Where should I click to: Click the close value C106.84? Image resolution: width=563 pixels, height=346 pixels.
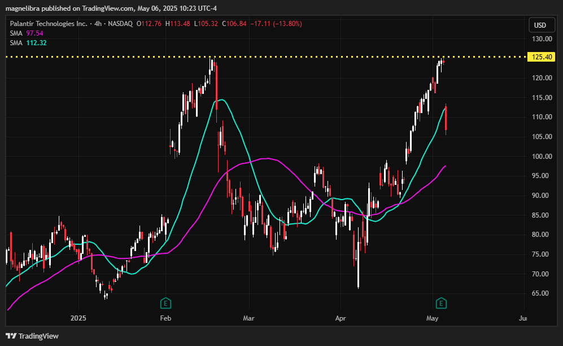(x=234, y=24)
